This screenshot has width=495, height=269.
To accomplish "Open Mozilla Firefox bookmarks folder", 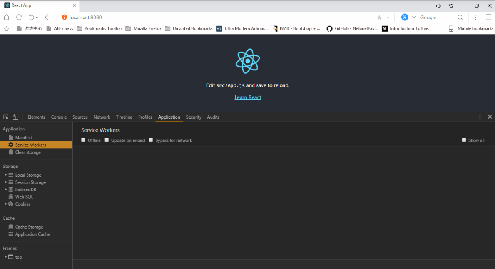I will (144, 28).
